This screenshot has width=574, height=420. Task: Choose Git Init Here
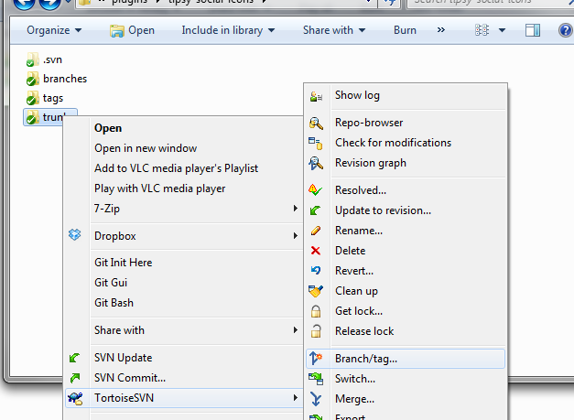click(x=123, y=263)
